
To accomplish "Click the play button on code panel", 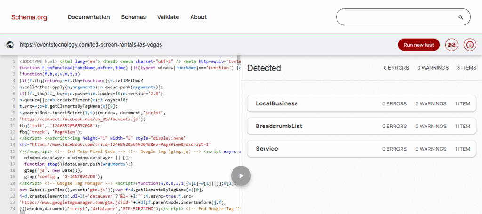I will pos(241,176).
